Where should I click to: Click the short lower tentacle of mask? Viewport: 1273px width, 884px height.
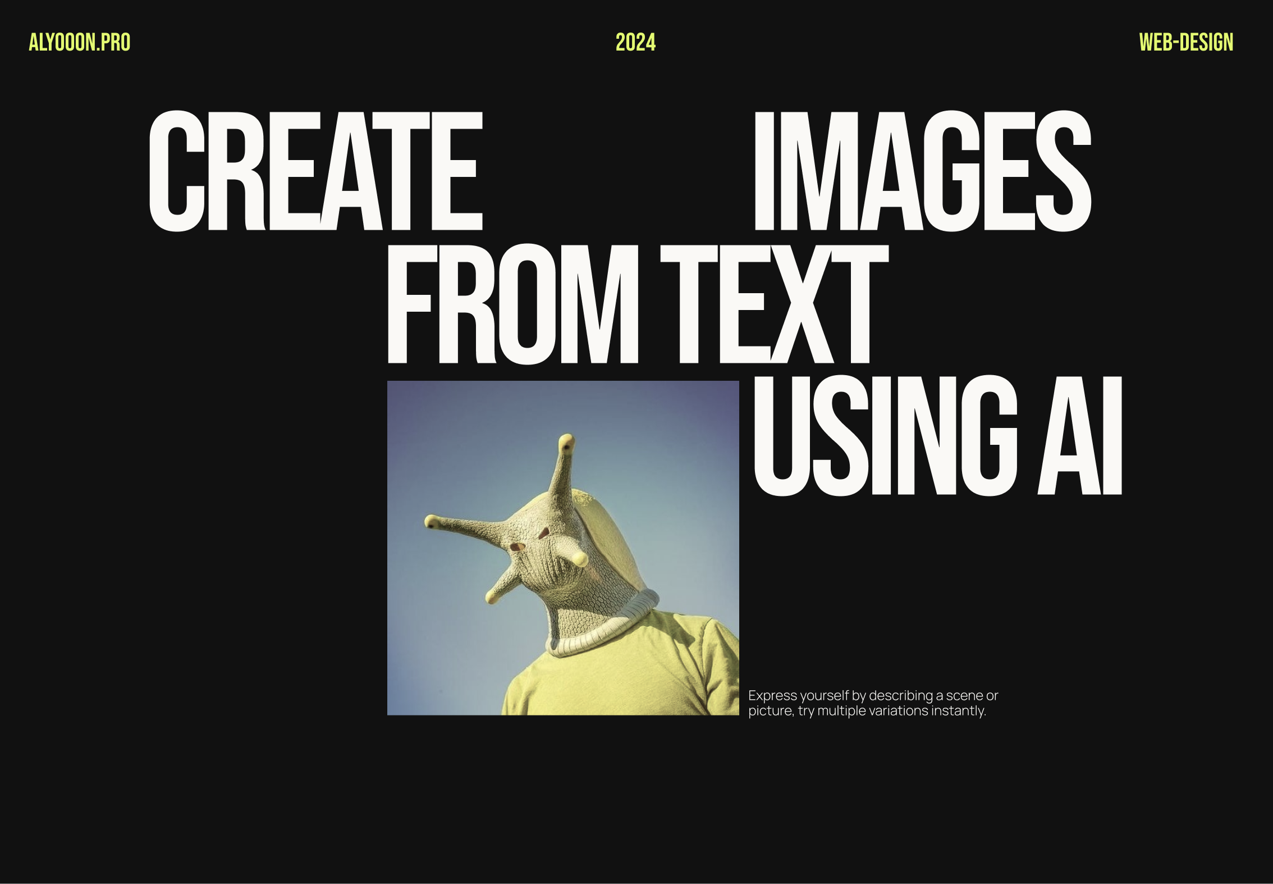[500, 590]
